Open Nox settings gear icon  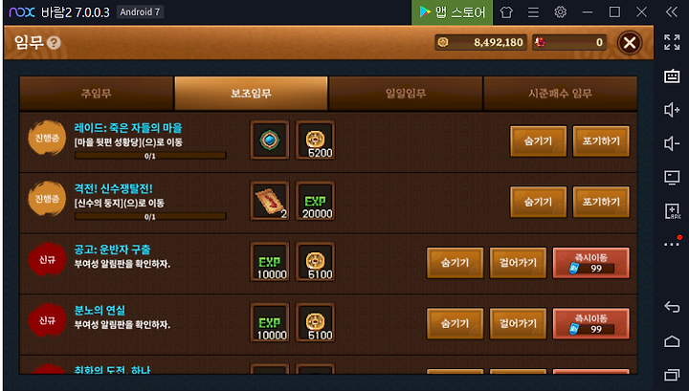(560, 11)
